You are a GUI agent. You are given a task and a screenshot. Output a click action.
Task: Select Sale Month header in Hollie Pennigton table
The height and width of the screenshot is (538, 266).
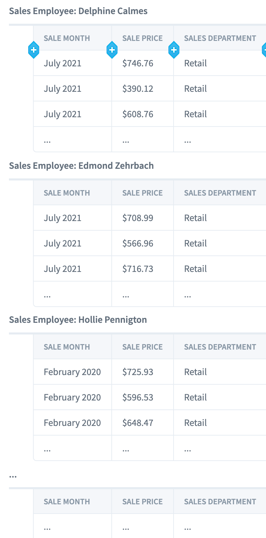(73, 347)
